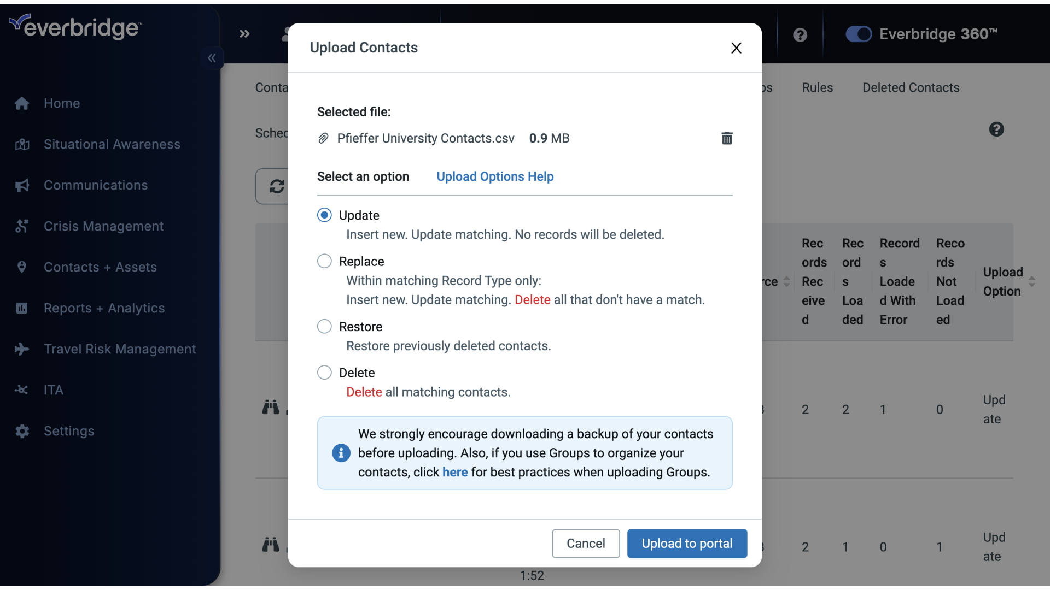Click the Everbridge home icon in sidebar
Image resolution: width=1050 pixels, height=590 pixels.
[x=22, y=102]
